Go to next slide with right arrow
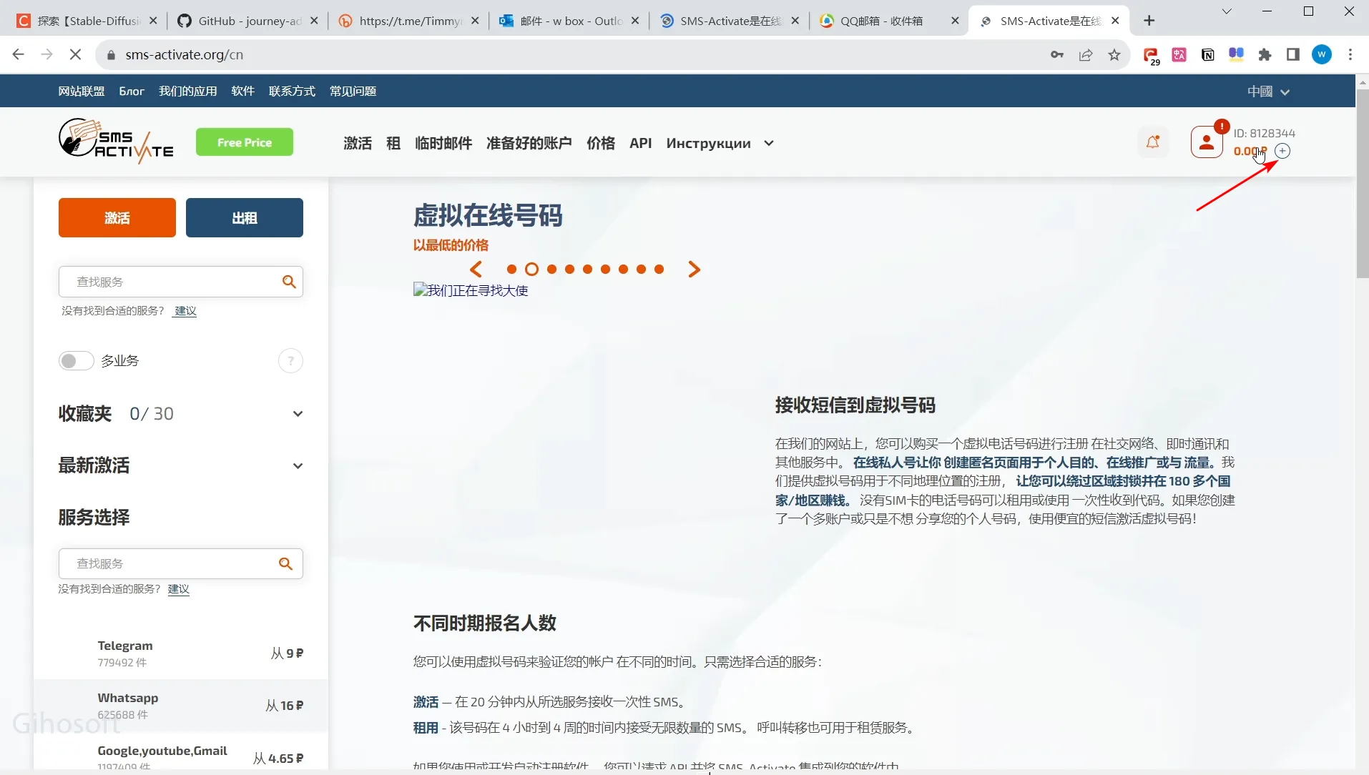This screenshot has height=775, width=1369. click(694, 270)
